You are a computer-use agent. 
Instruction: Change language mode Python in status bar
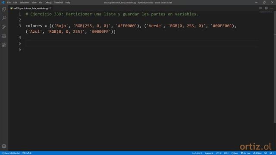pyautogui.click(x=235, y=153)
